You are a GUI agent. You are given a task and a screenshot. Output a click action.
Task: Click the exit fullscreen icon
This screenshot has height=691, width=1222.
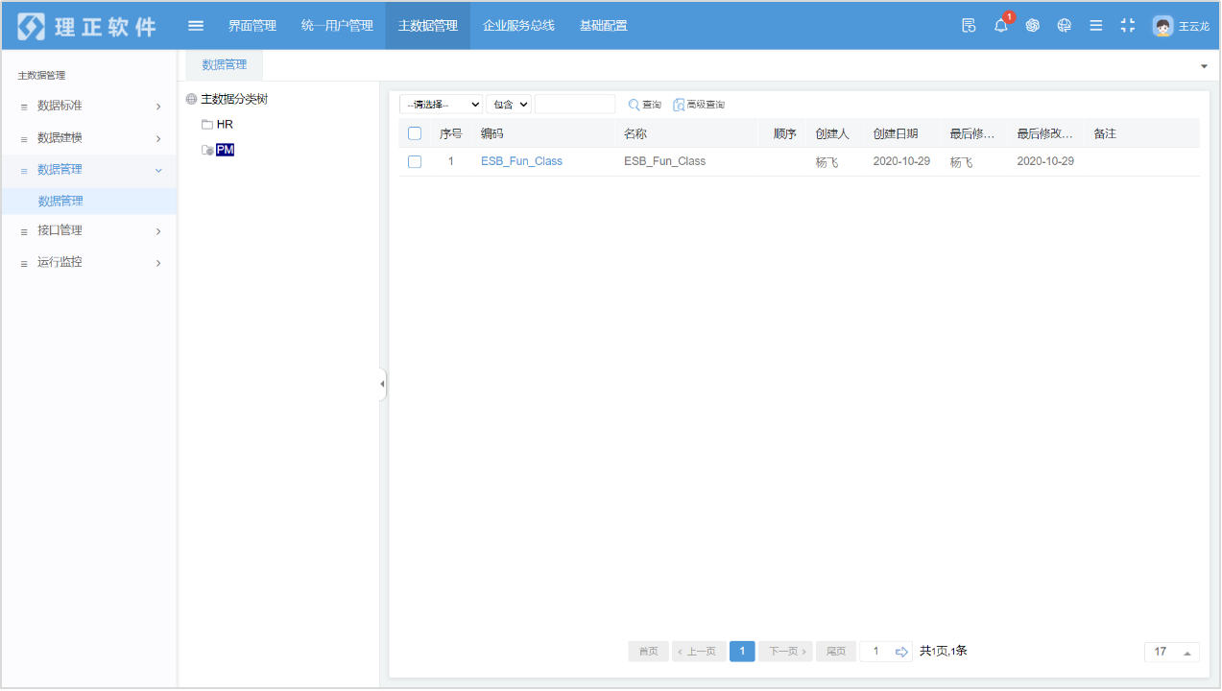pyautogui.click(x=1128, y=26)
